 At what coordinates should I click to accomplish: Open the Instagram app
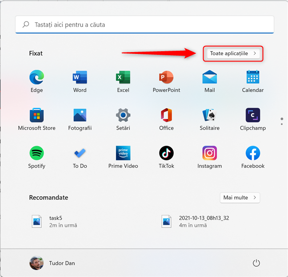(x=210, y=157)
